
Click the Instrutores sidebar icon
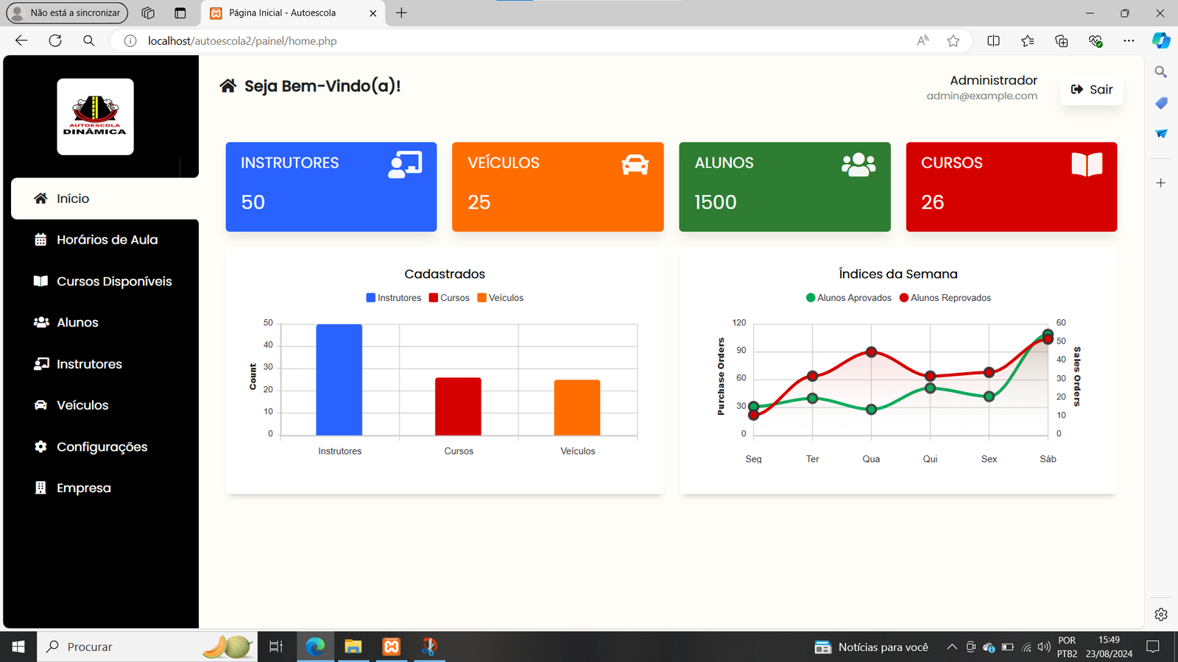coord(41,364)
